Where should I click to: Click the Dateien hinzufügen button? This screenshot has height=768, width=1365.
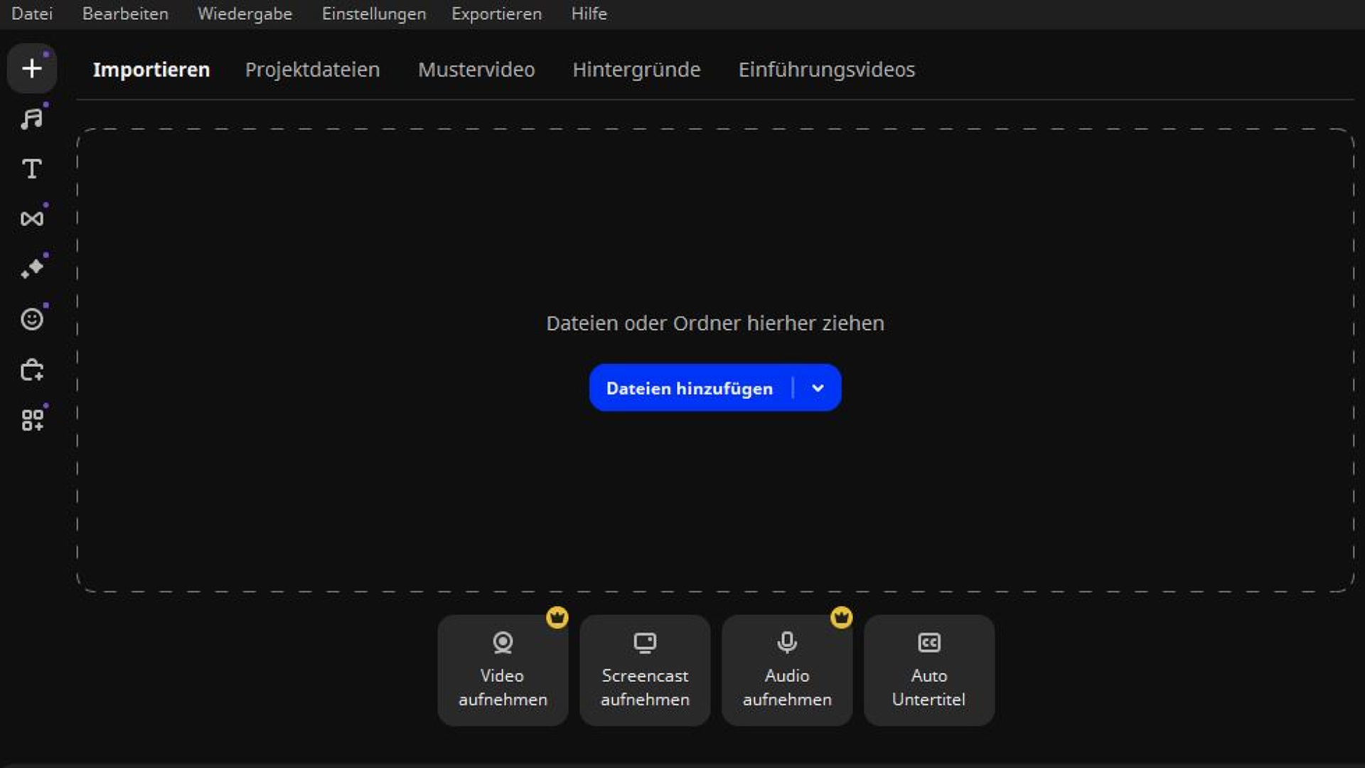(690, 388)
